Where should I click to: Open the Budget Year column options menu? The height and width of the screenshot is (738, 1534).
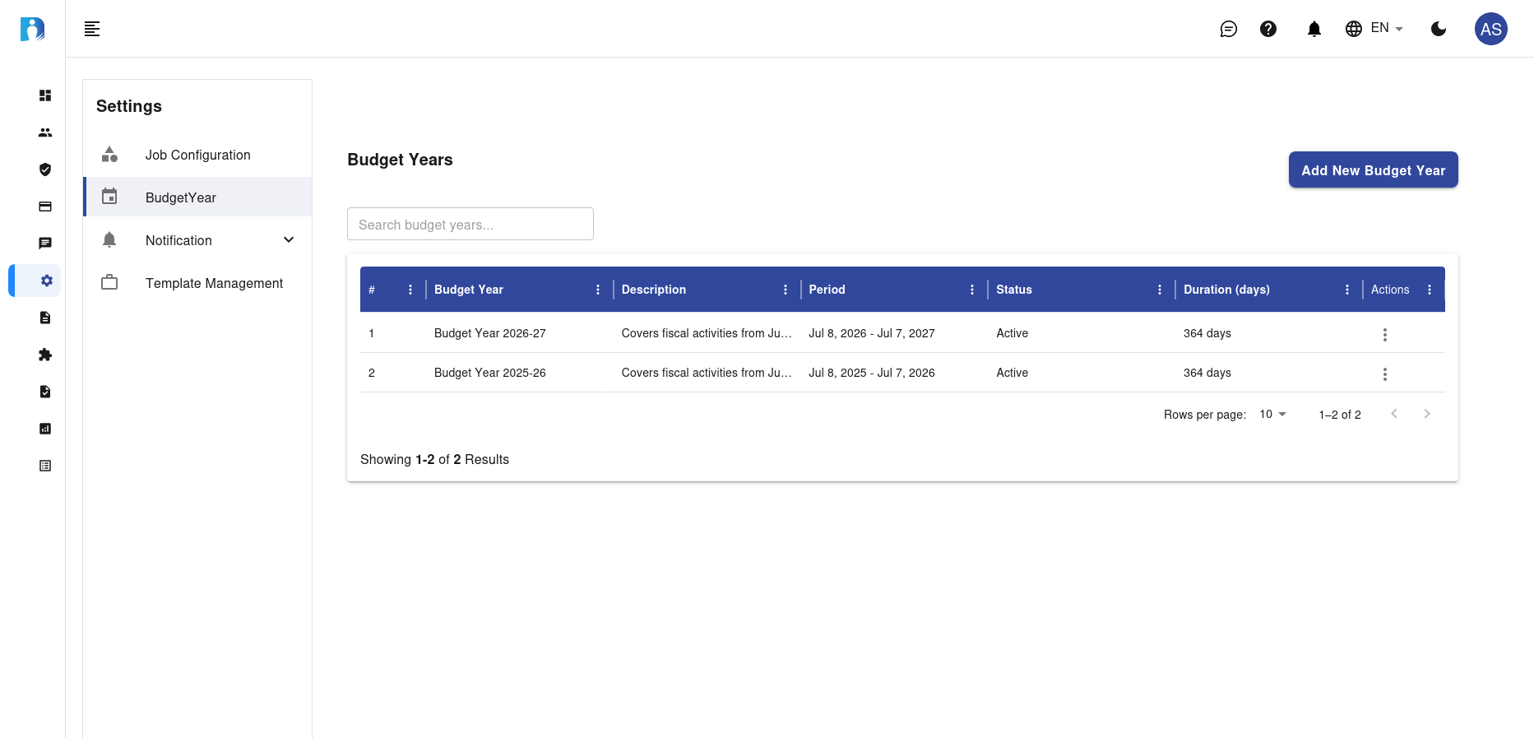coord(598,290)
